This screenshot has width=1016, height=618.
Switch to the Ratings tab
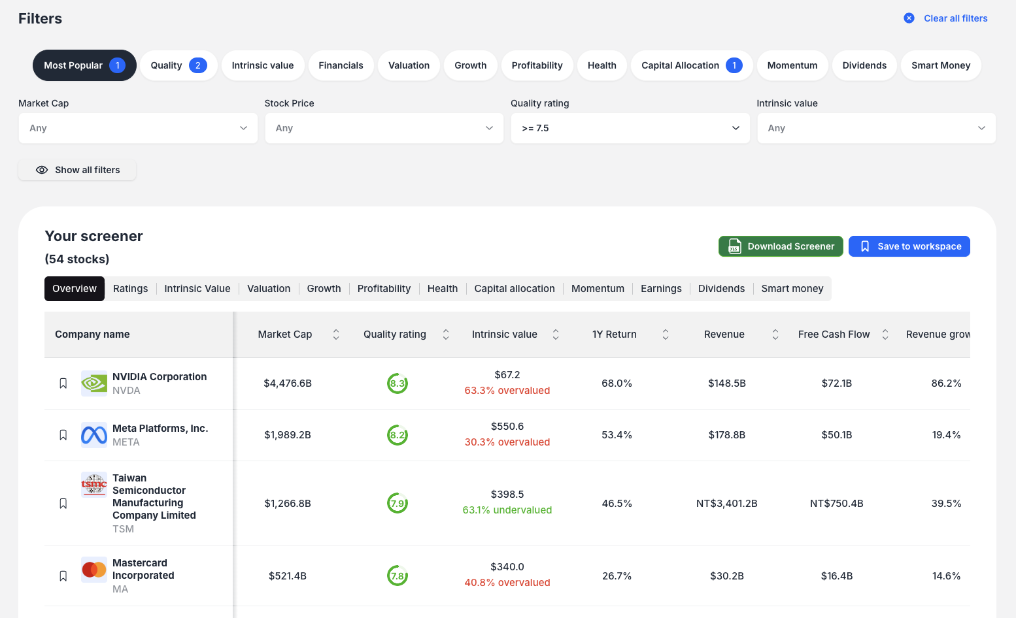coord(130,289)
